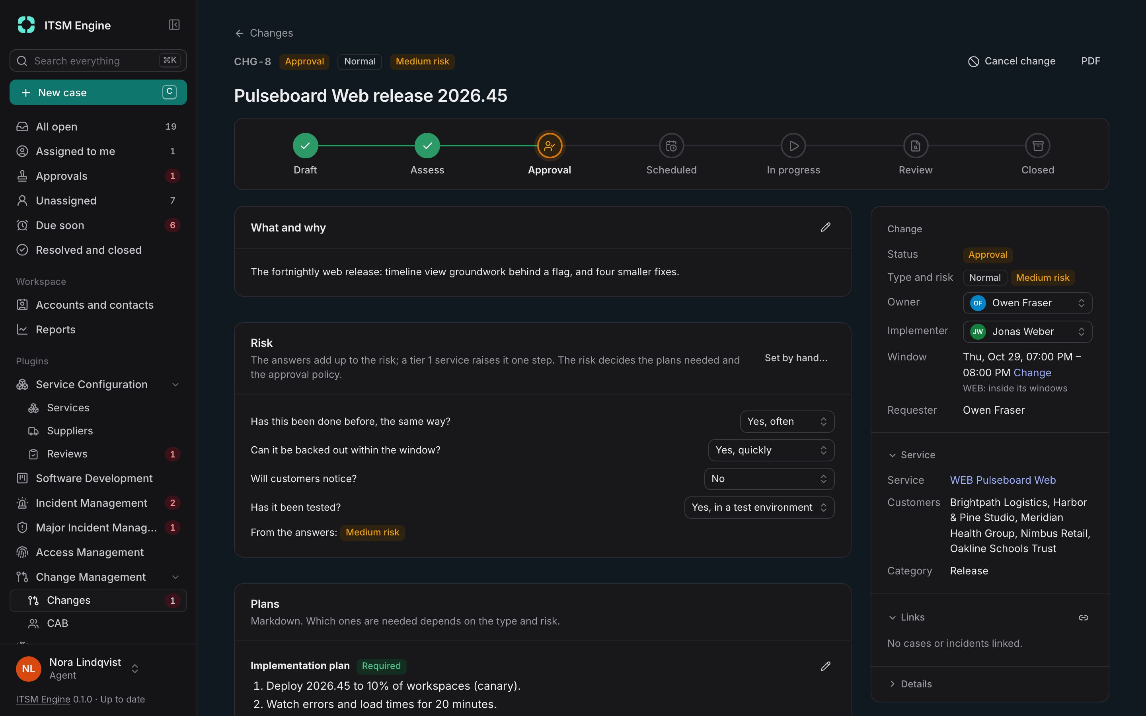Open Due soon cases
Image resolution: width=1146 pixels, height=716 pixels.
[98, 225]
